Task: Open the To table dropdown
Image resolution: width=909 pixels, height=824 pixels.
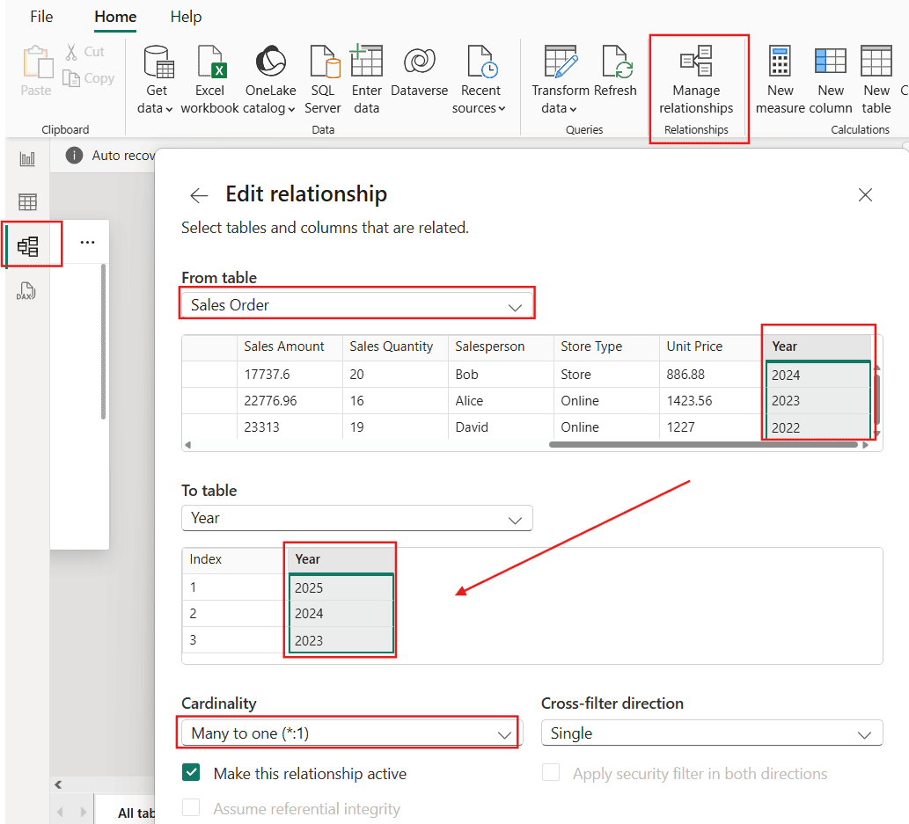Action: [x=357, y=518]
